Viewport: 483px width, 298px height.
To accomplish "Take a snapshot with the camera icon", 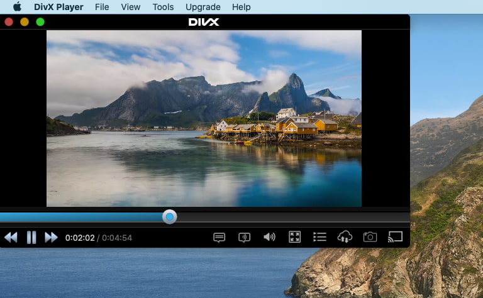I will pyautogui.click(x=370, y=237).
